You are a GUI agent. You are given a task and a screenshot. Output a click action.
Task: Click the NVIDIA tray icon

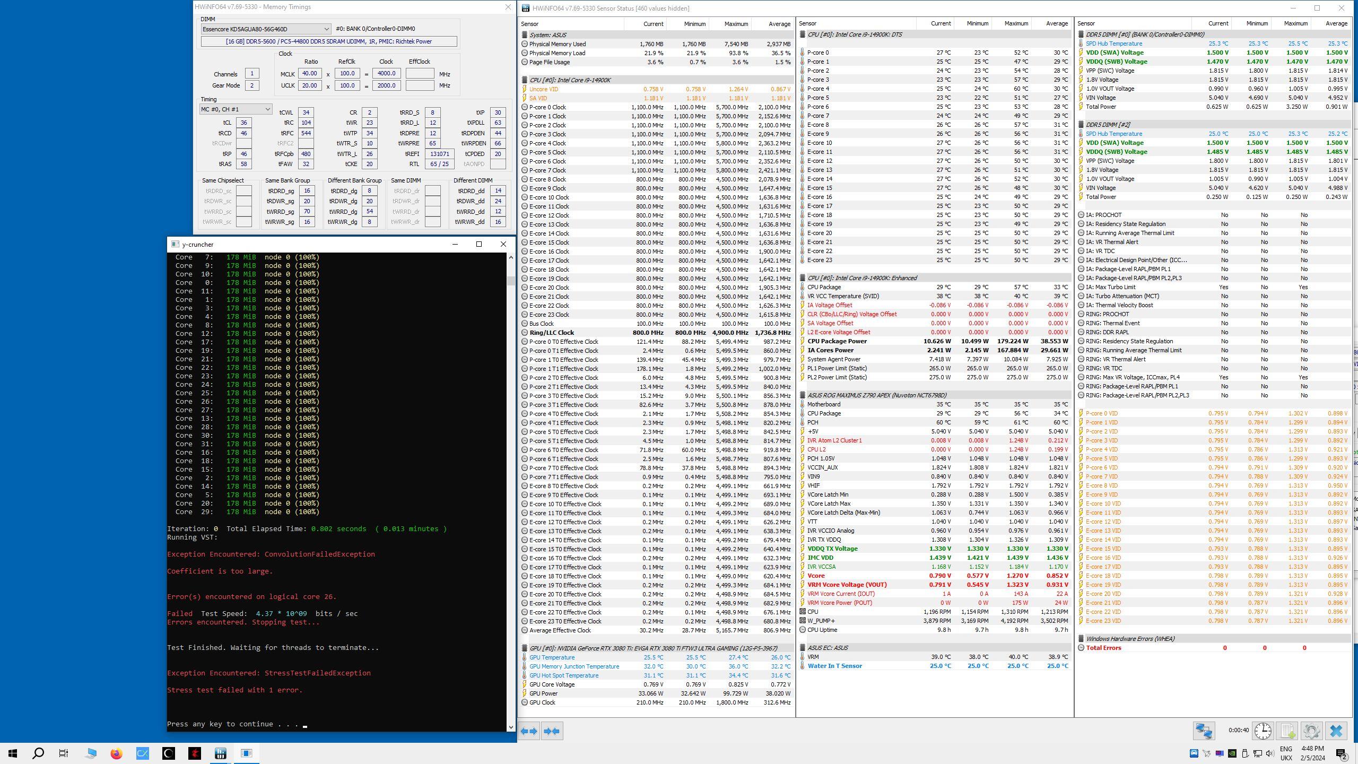coord(1232,753)
